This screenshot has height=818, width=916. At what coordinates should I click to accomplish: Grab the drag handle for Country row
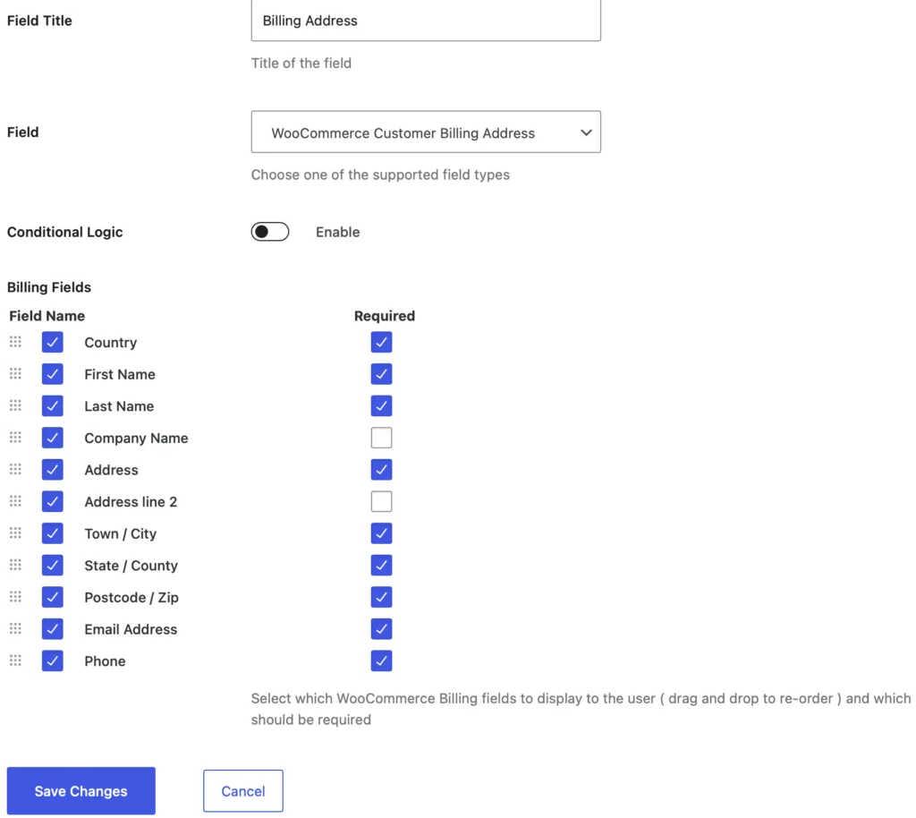[15, 342]
